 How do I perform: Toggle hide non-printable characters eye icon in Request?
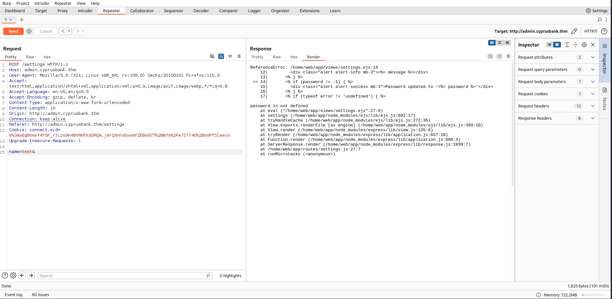click(212, 56)
